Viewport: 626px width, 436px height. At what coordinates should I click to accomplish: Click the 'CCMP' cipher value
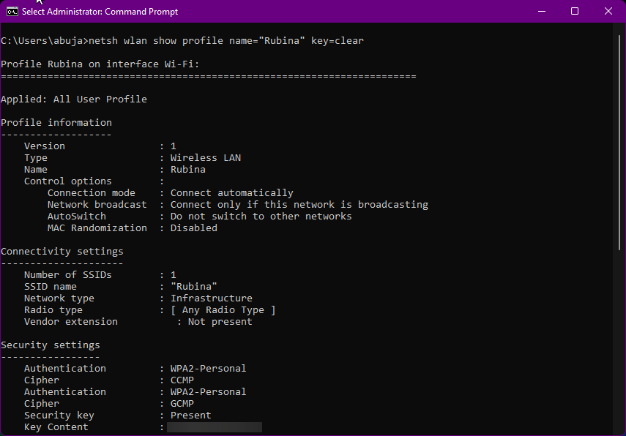(182, 380)
